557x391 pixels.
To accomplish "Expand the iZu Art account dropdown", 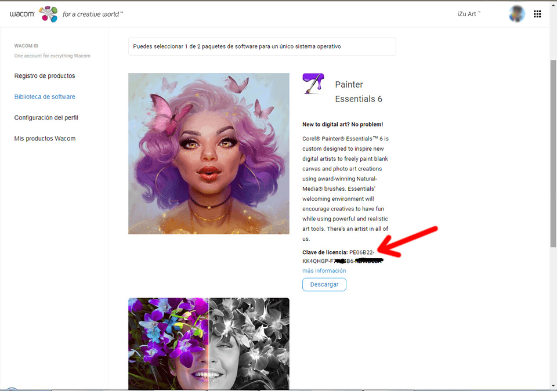I will point(469,14).
